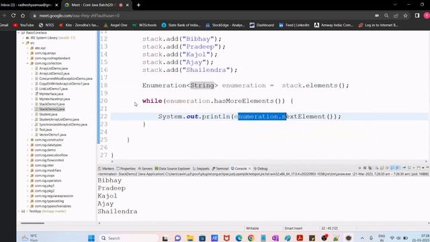Viewport: 430px width, 242px height.
Task: Switch to the Servers tab
Action: click(x=145, y=169)
